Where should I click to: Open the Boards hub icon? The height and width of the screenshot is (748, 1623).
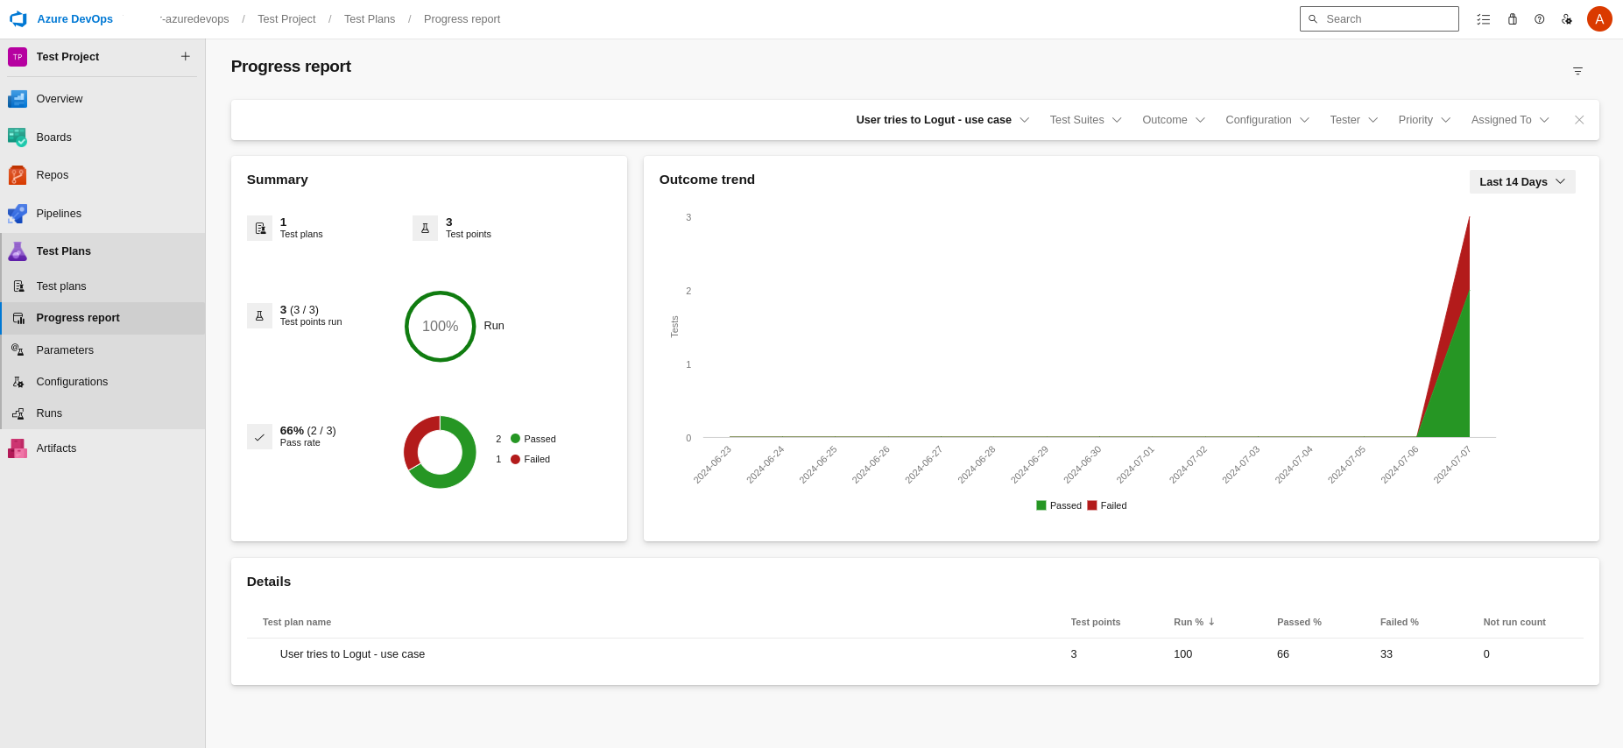(x=18, y=138)
